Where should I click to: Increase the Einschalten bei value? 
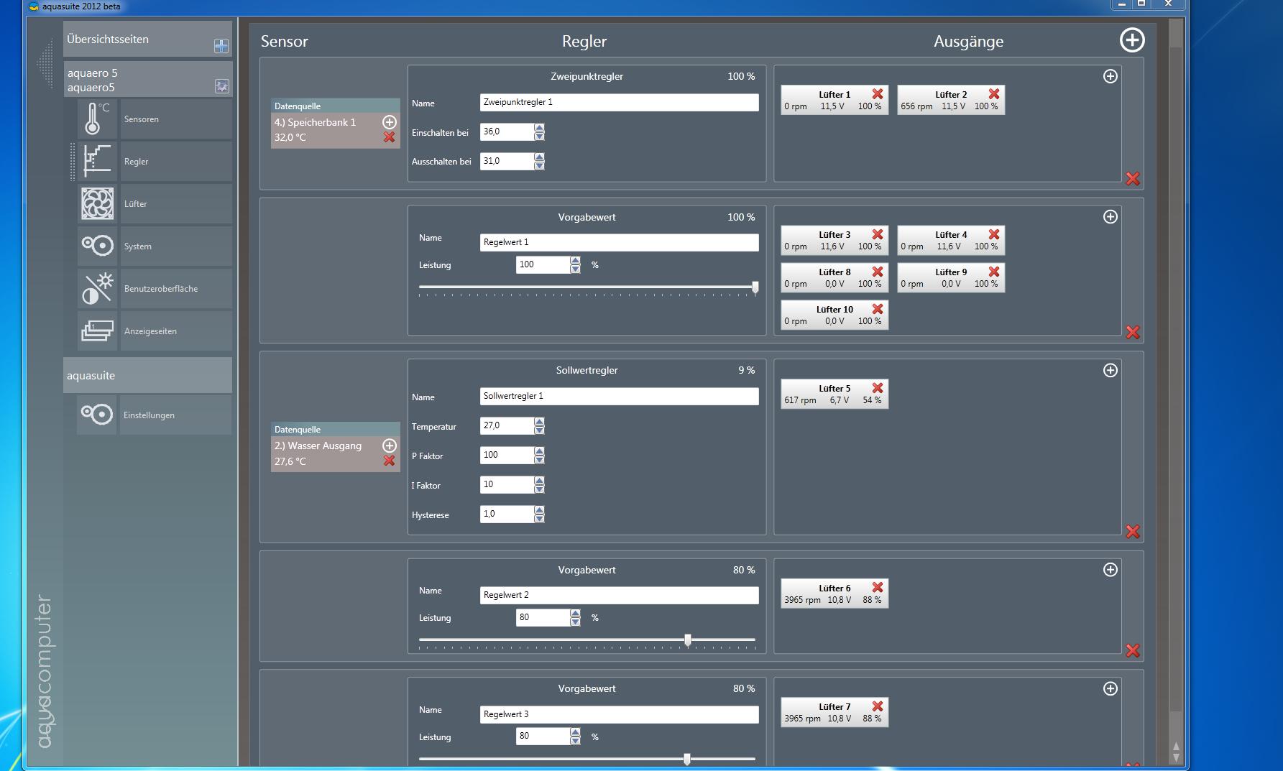point(539,128)
